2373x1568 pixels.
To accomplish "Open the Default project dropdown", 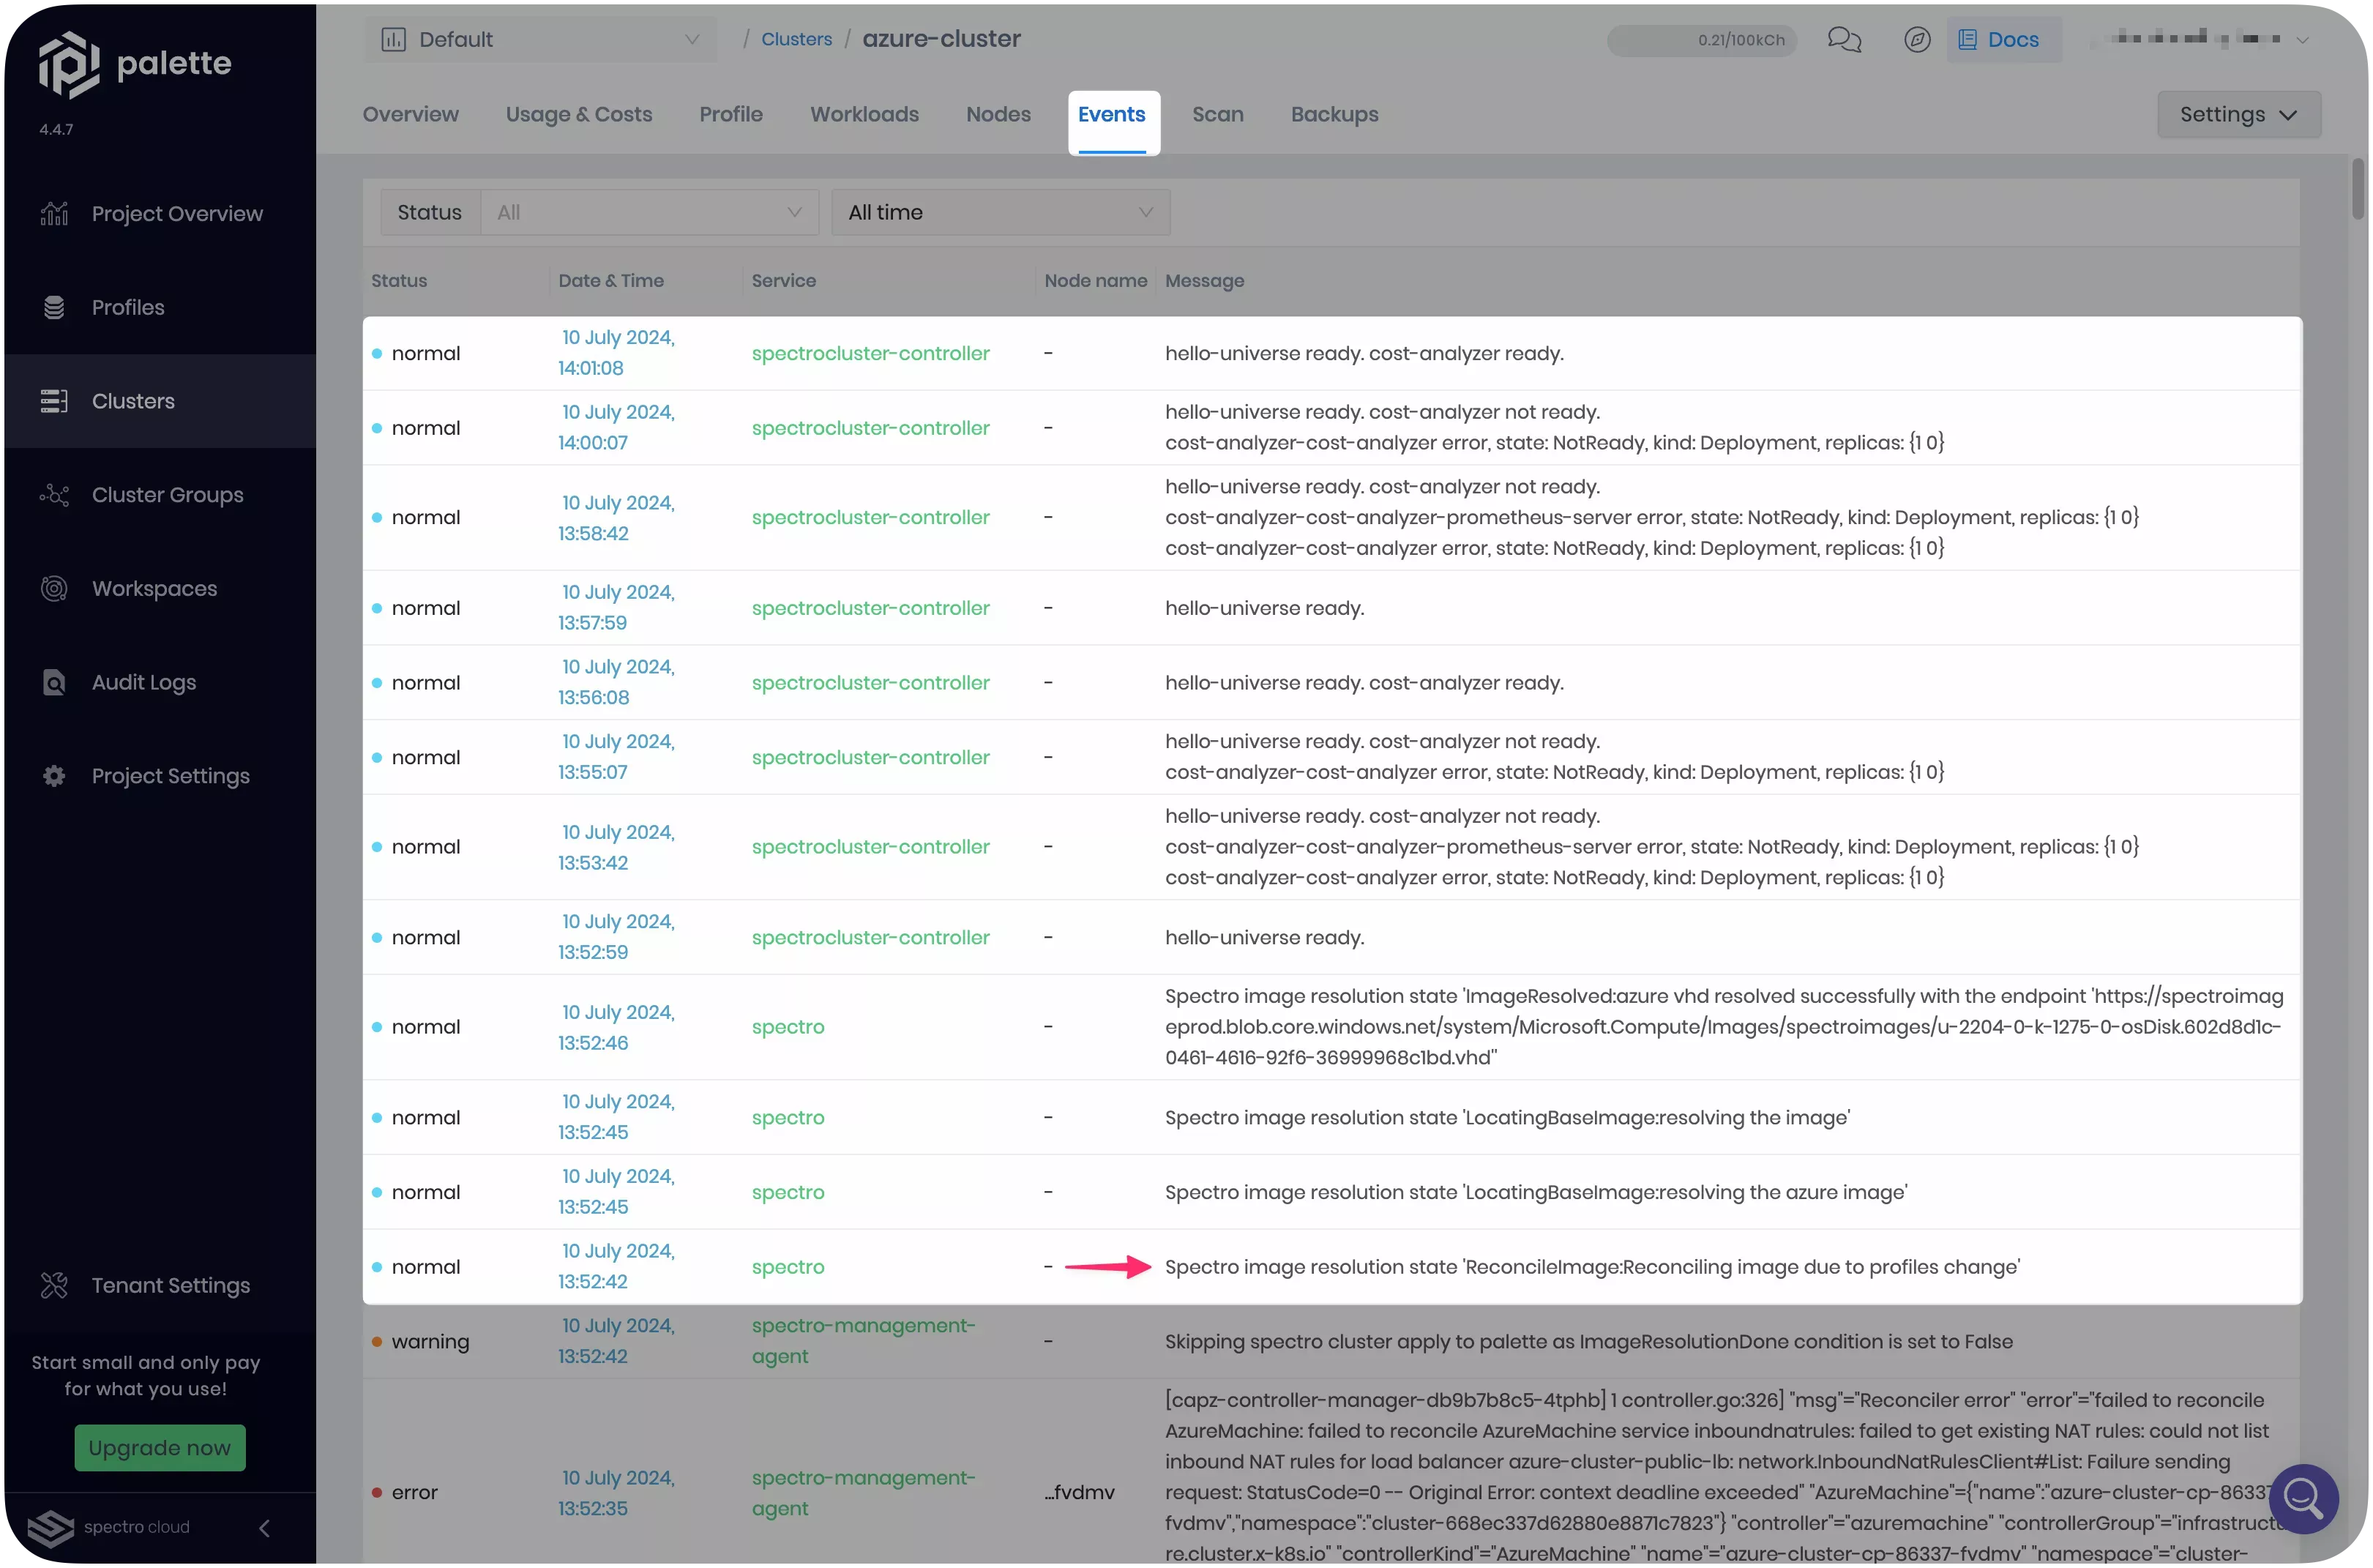I will pyautogui.click(x=540, y=40).
